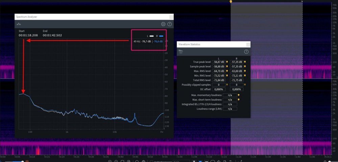Click the orange selection start marker above the spectrogram

coord(231,2)
